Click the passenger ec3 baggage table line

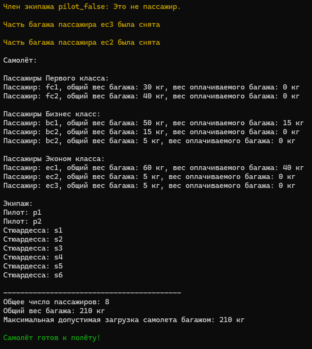click(x=149, y=186)
